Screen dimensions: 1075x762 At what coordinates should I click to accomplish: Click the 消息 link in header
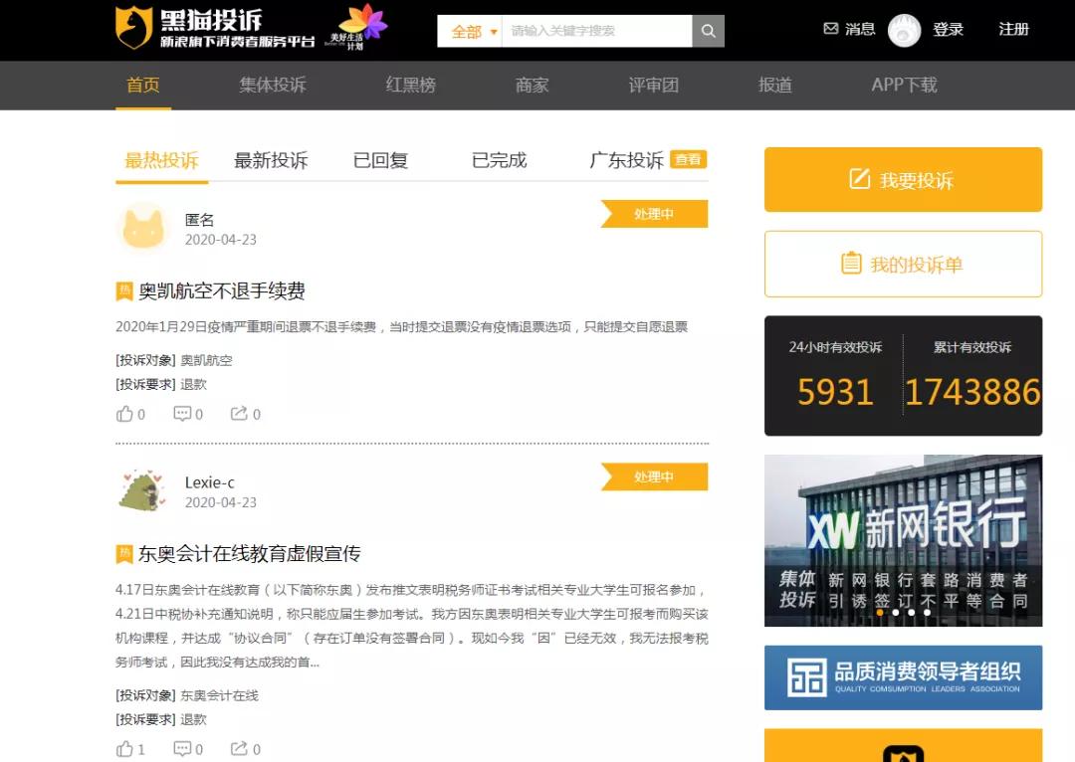(860, 29)
